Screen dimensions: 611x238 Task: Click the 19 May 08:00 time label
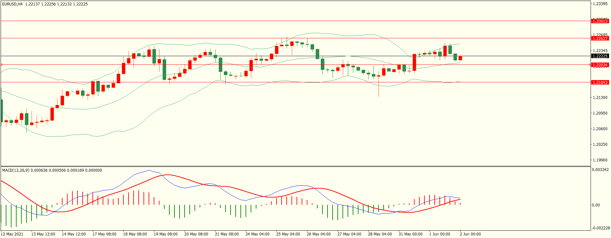[166, 234]
